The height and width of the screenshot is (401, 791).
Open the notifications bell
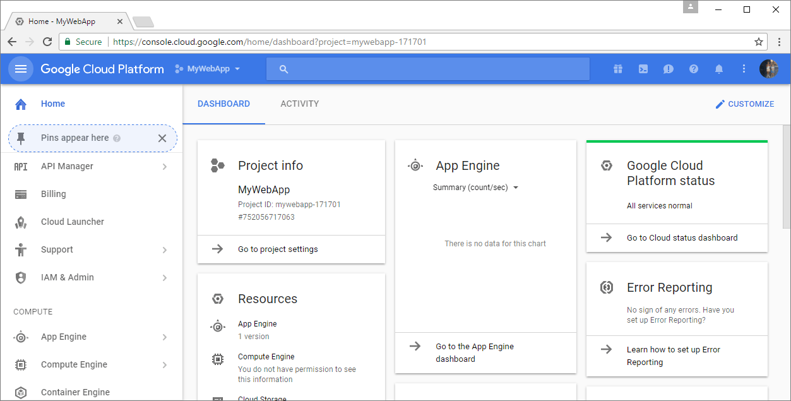(x=718, y=69)
